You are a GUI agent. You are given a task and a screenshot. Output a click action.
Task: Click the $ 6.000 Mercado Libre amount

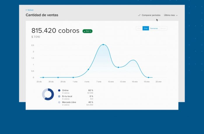pos(90,105)
